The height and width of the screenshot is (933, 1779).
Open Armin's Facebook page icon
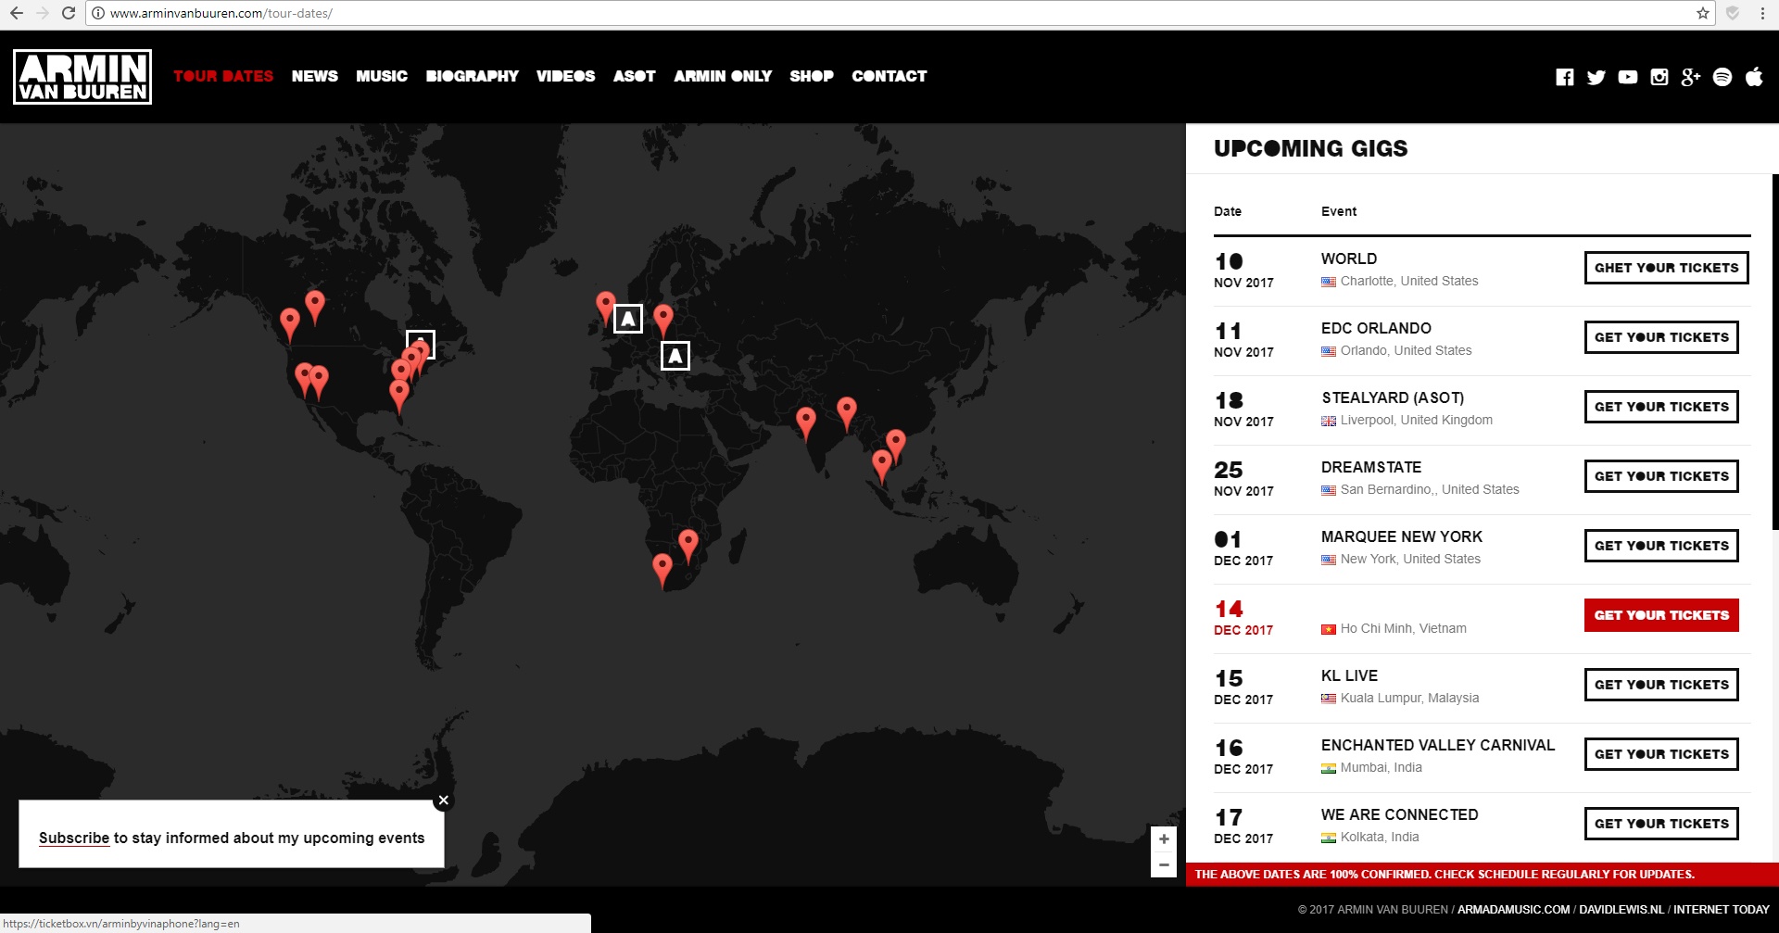(1564, 77)
